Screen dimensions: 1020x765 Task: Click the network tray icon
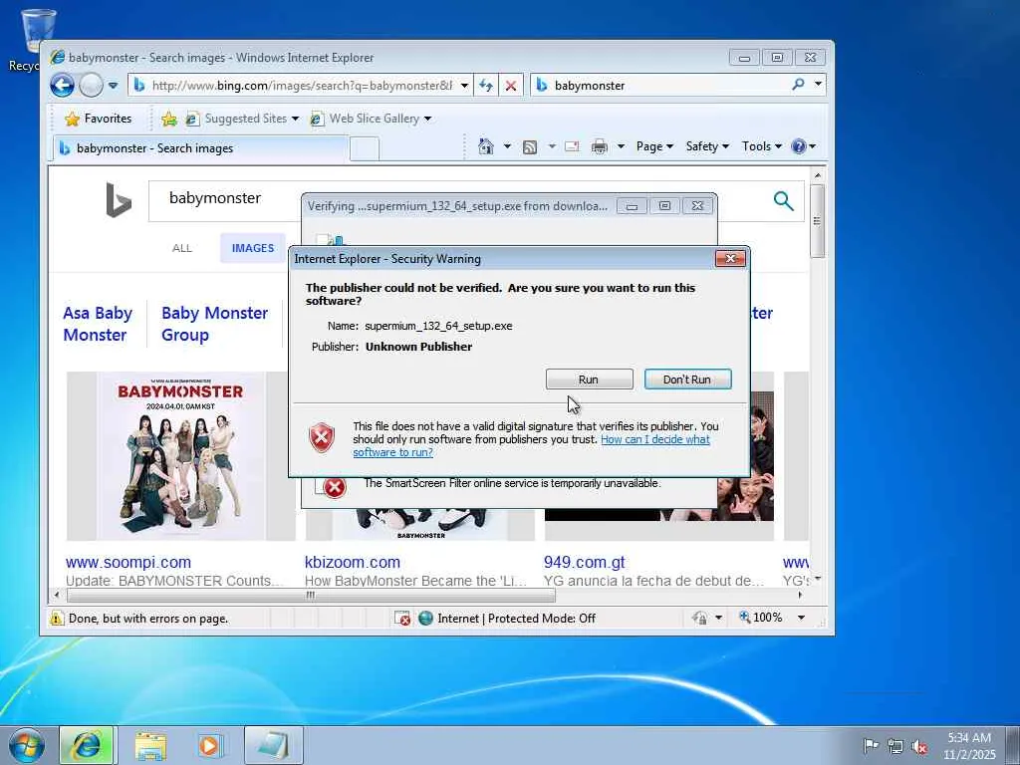point(895,746)
